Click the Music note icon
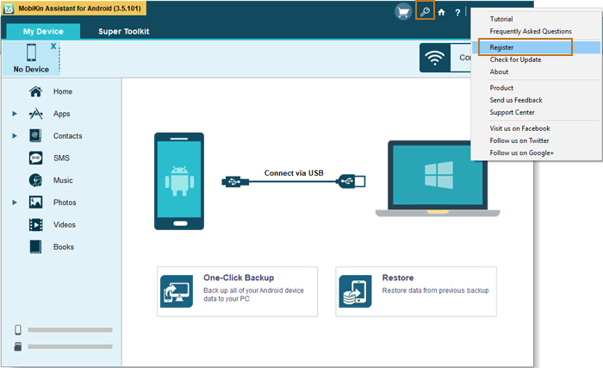Image resolution: width=603 pixels, height=368 pixels. point(36,180)
